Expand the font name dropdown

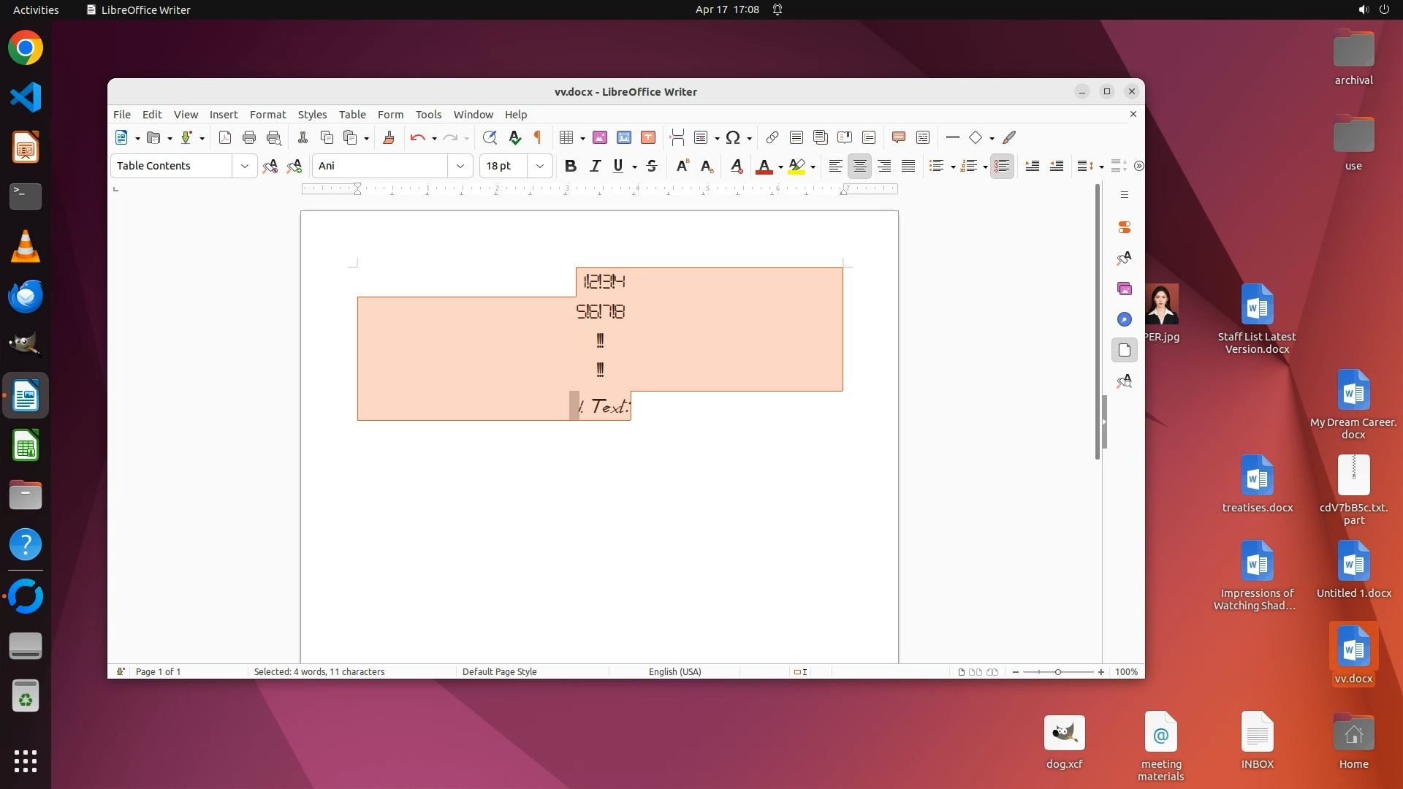pyautogui.click(x=460, y=166)
